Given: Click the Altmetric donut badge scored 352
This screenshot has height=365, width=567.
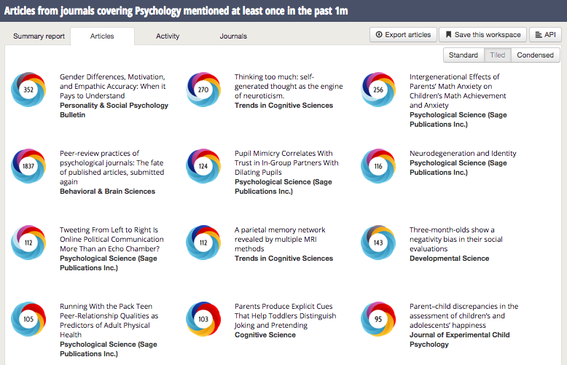Looking at the screenshot, I should point(28,90).
